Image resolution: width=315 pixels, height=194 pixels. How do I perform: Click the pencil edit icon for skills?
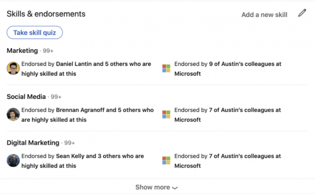[x=302, y=13]
